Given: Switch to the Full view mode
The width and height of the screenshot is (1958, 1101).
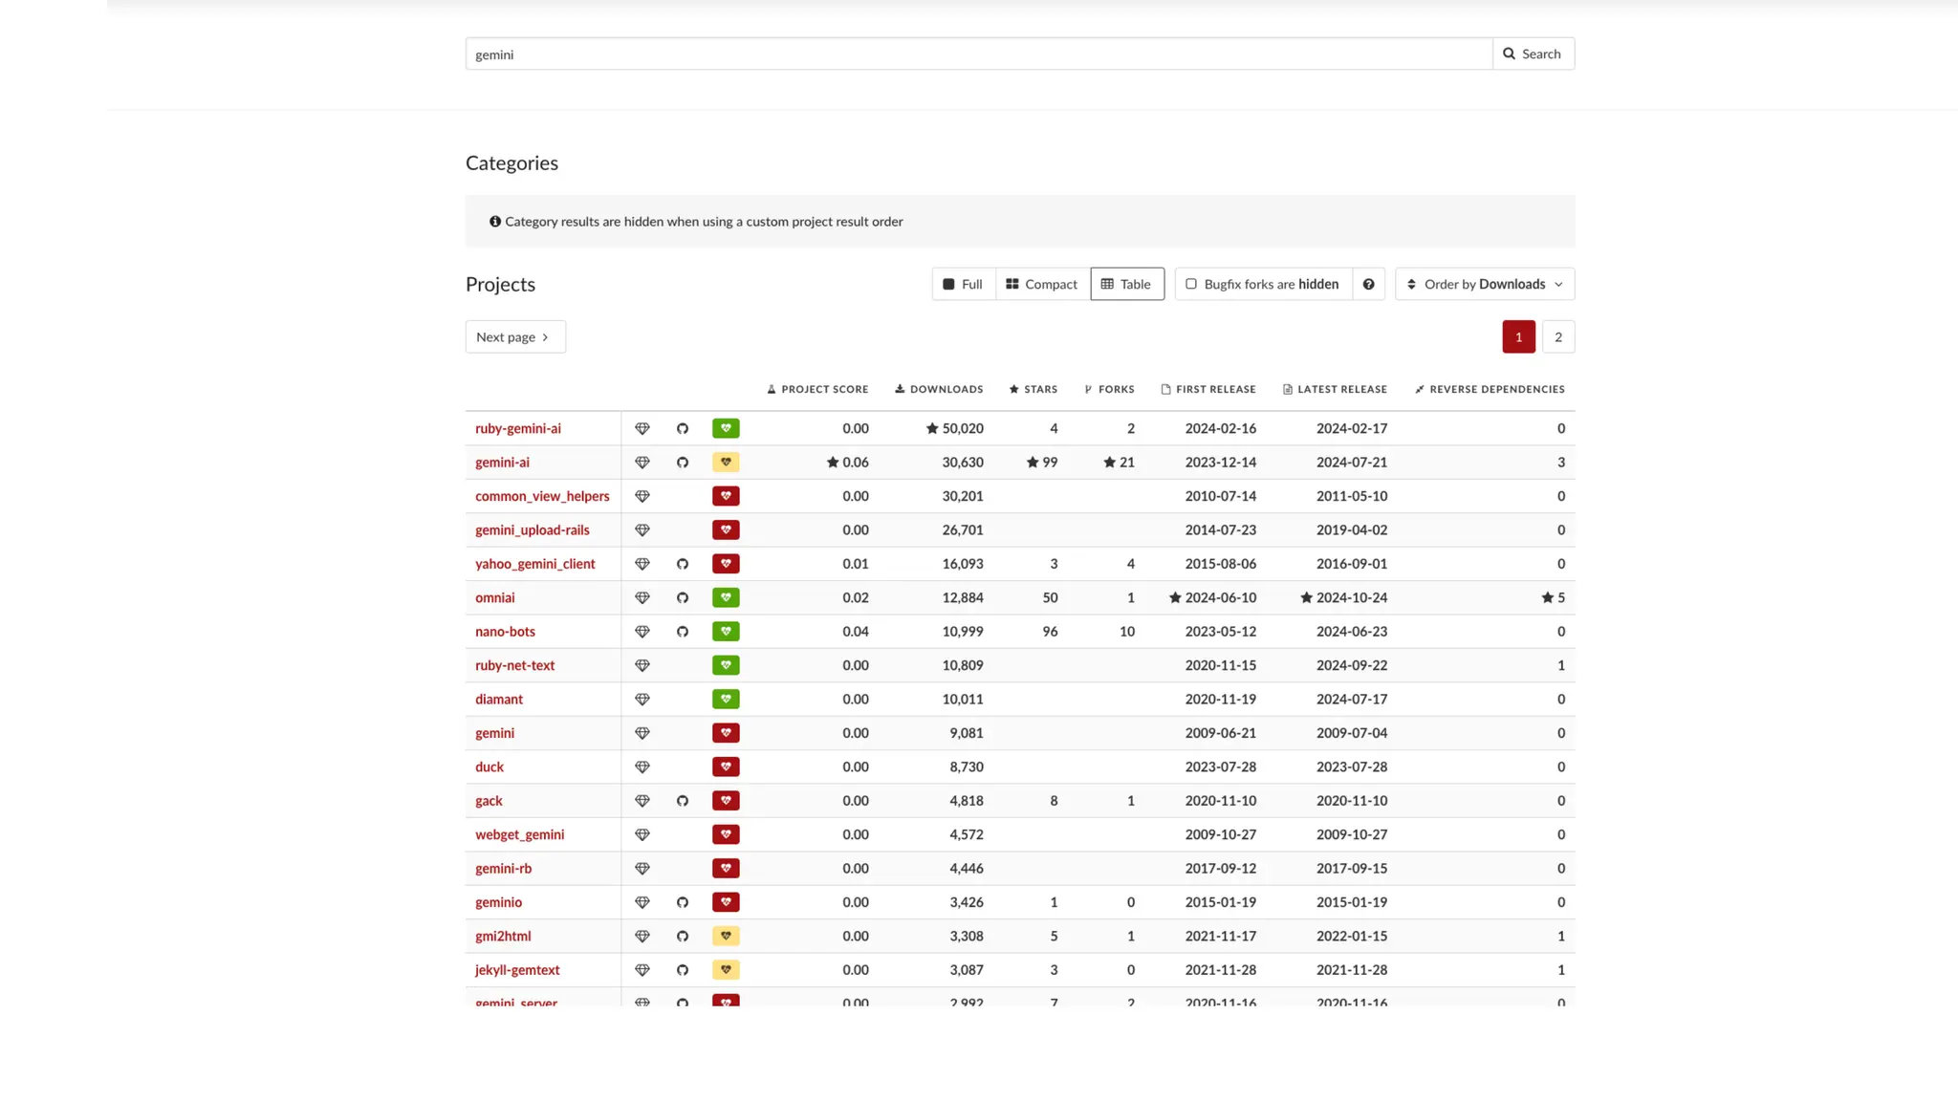Looking at the screenshot, I should [963, 284].
